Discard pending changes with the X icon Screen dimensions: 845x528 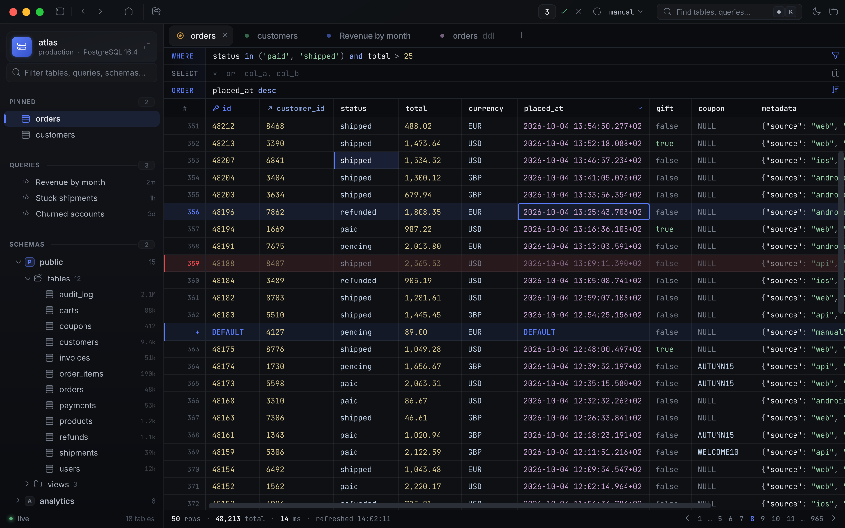(x=579, y=12)
